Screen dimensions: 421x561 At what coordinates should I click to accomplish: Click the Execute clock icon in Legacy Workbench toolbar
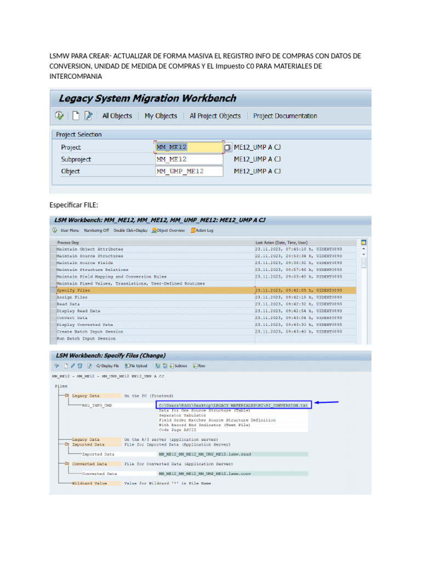click(59, 116)
